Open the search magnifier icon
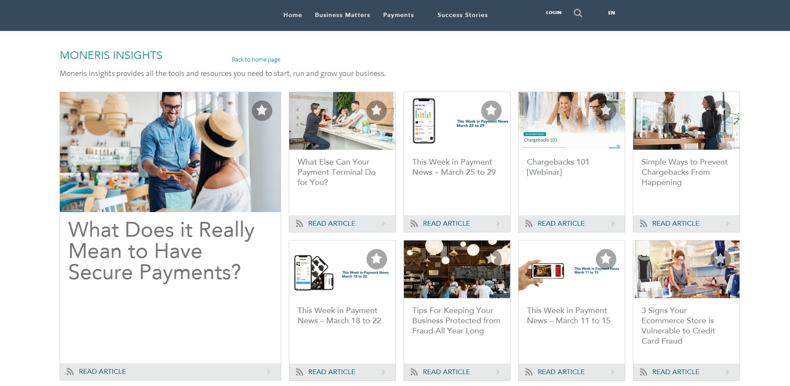 [x=578, y=13]
